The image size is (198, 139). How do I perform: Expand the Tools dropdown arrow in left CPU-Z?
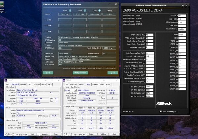[x=38, y=134]
